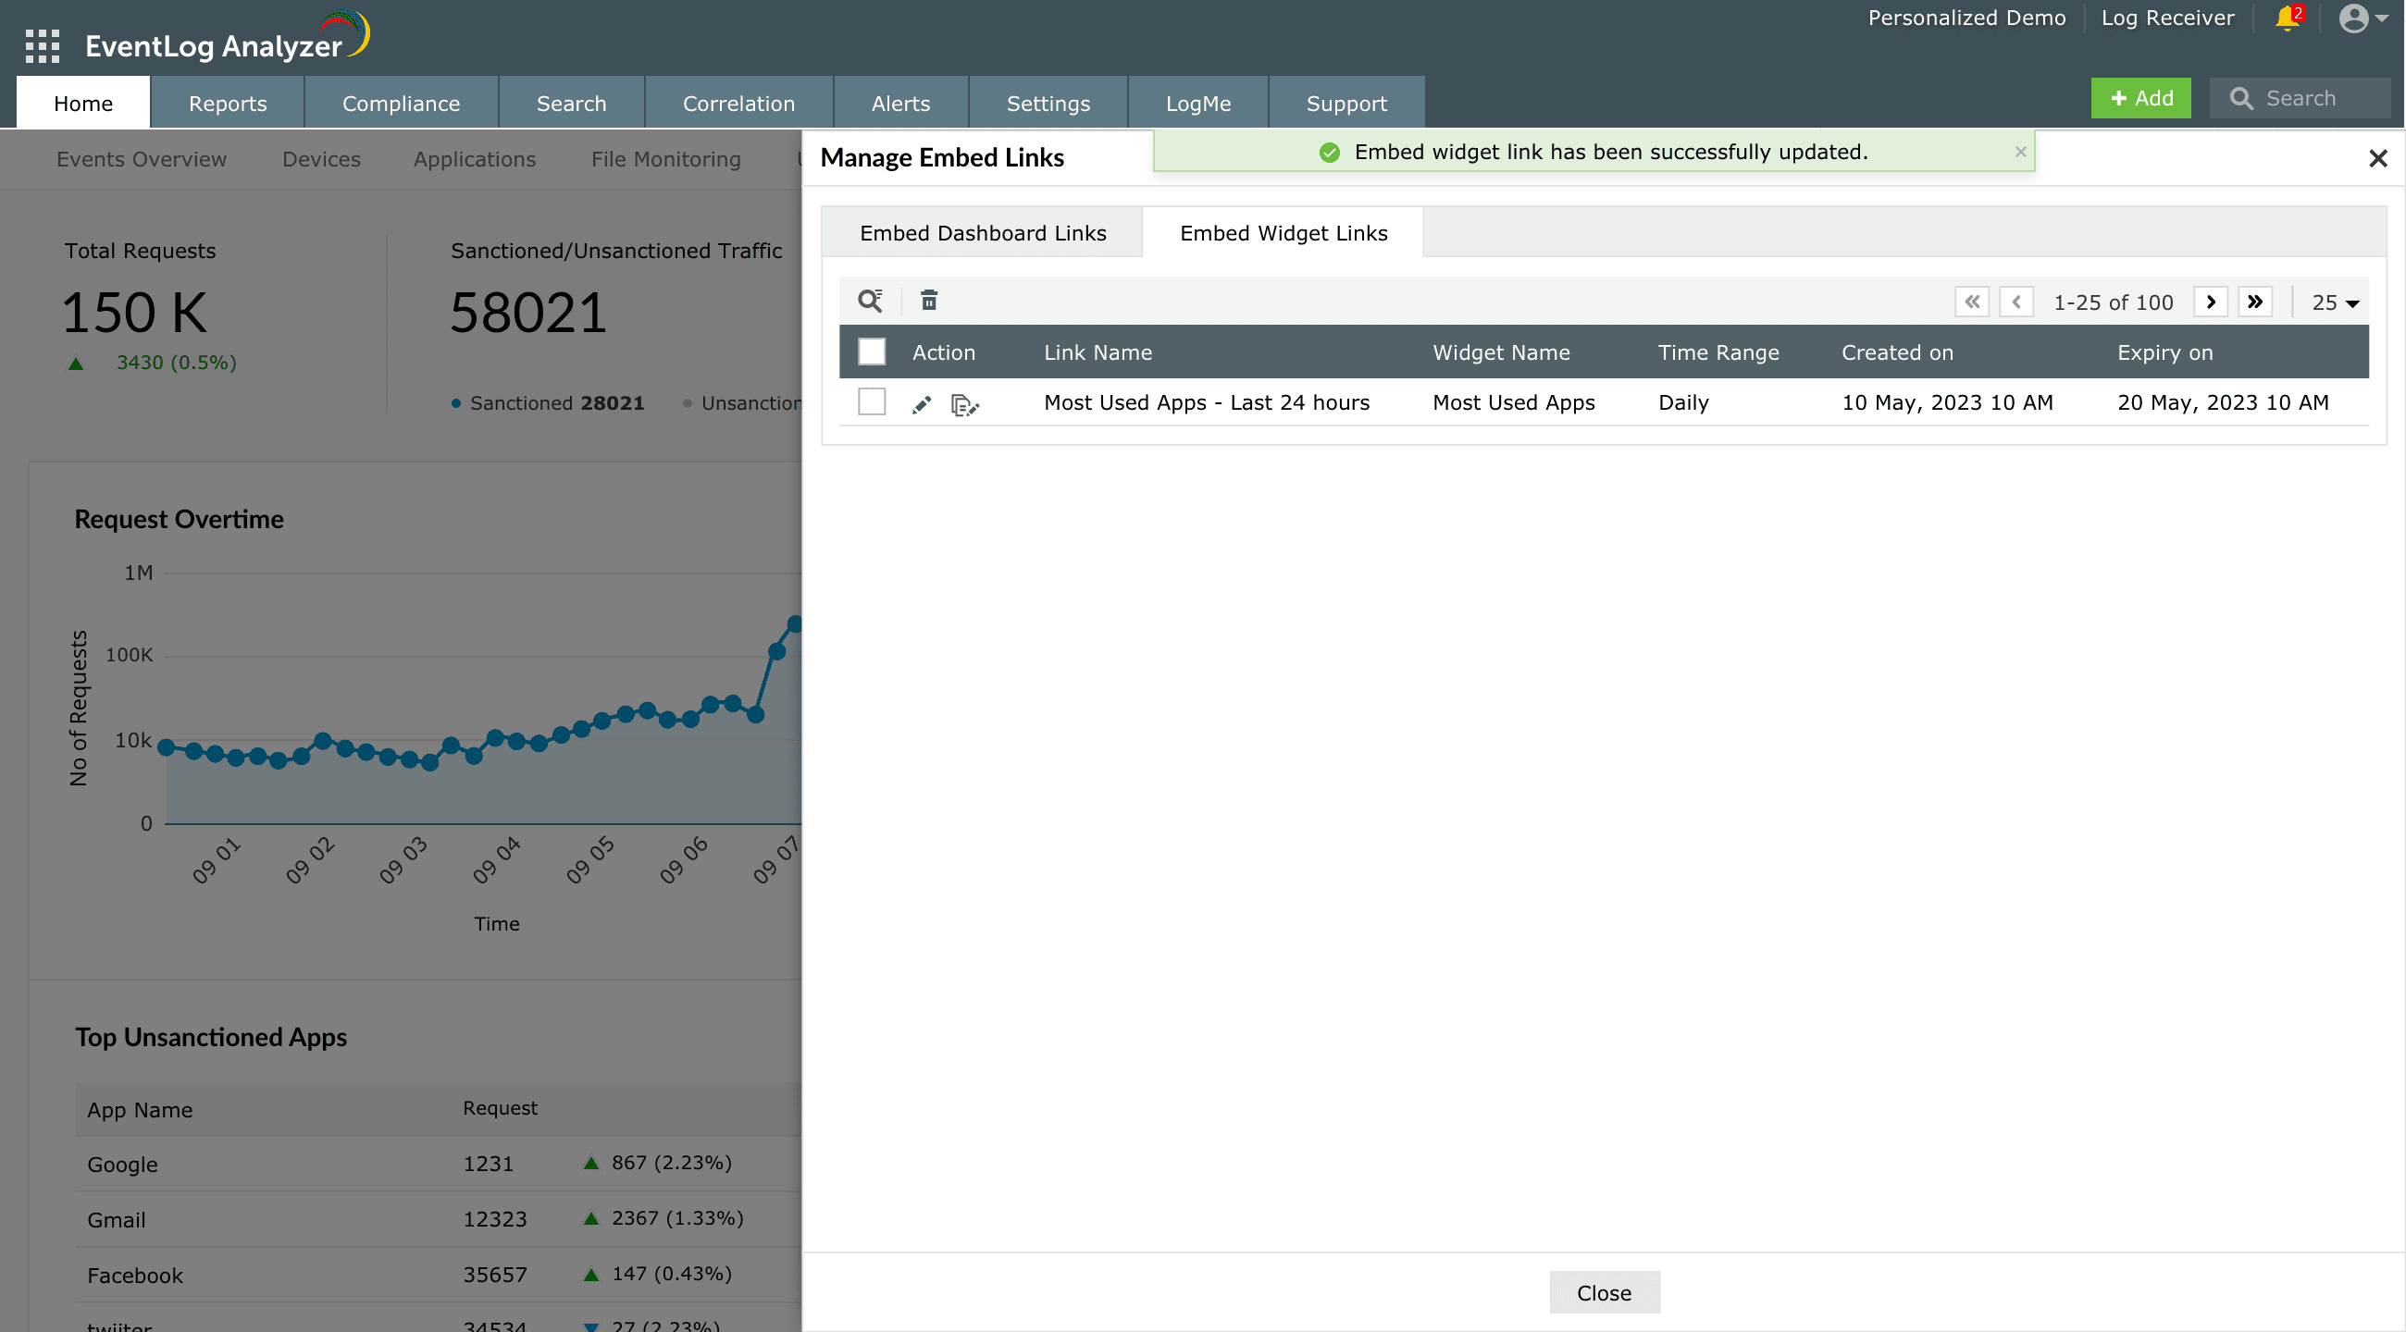
Task: Open the Correlation tab
Action: [738, 103]
